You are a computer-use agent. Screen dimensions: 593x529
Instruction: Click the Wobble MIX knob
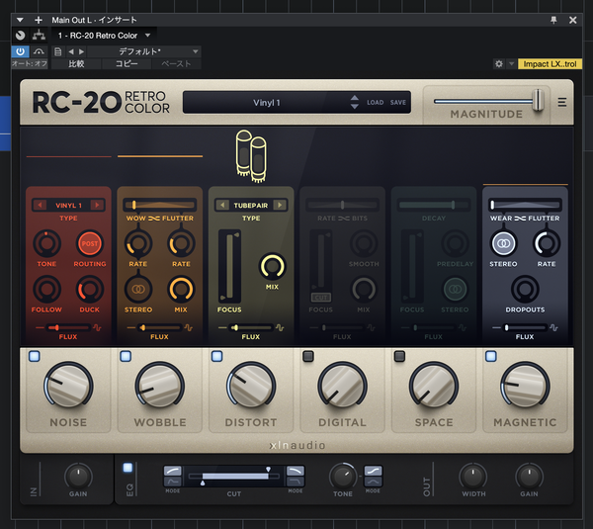pyautogui.click(x=181, y=290)
